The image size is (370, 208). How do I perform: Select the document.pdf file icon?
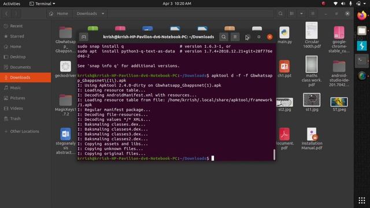point(284,134)
